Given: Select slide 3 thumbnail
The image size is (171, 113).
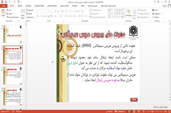Looking at the screenshot, I should (13, 76).
